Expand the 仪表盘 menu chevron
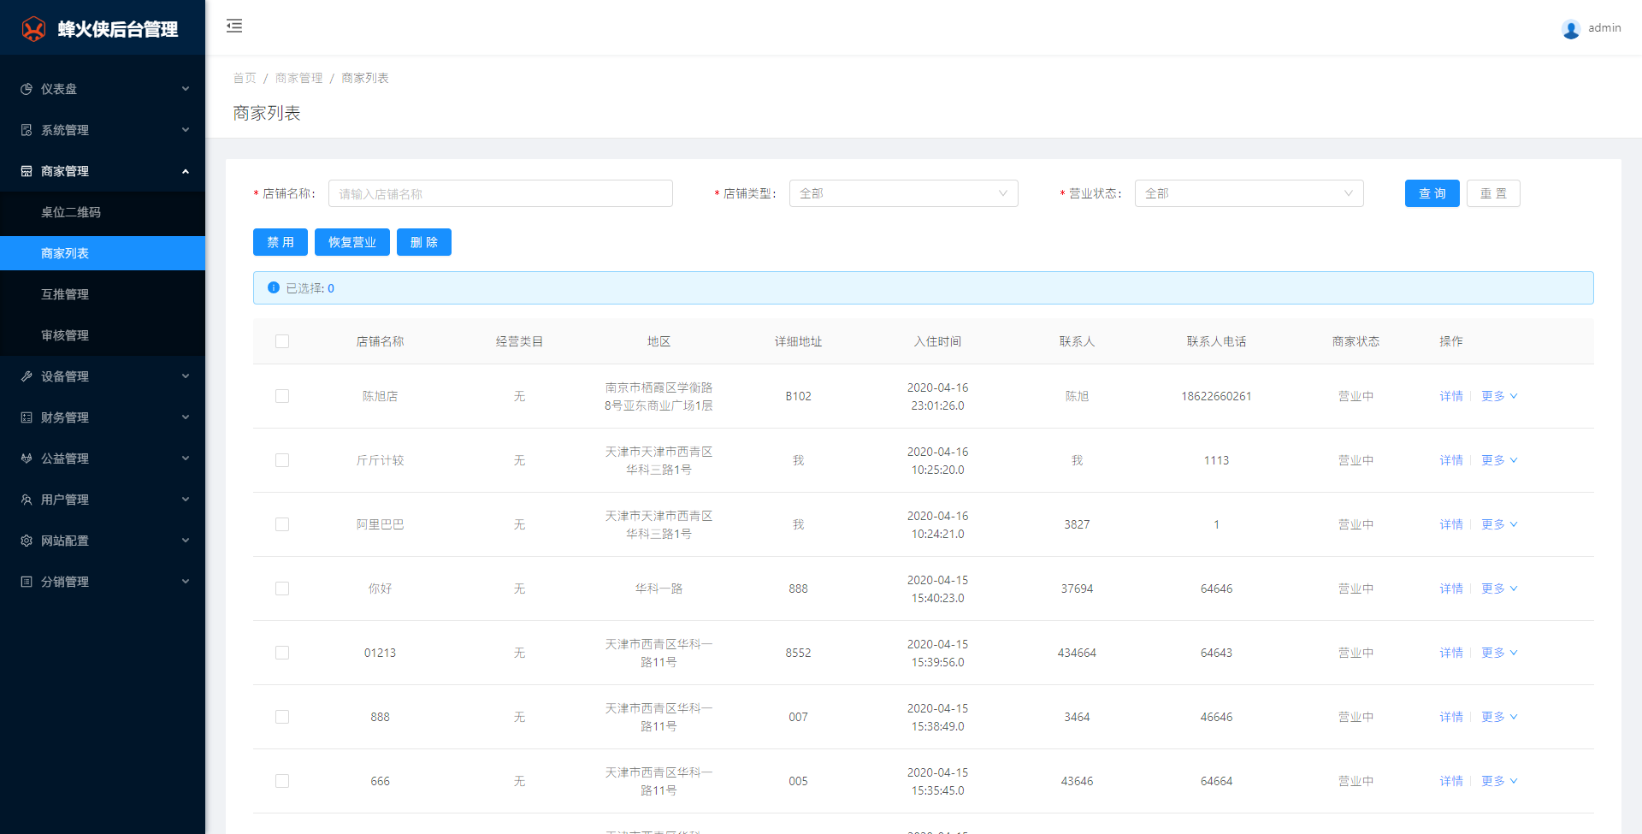1642x834 pixels. pos(186,89)
